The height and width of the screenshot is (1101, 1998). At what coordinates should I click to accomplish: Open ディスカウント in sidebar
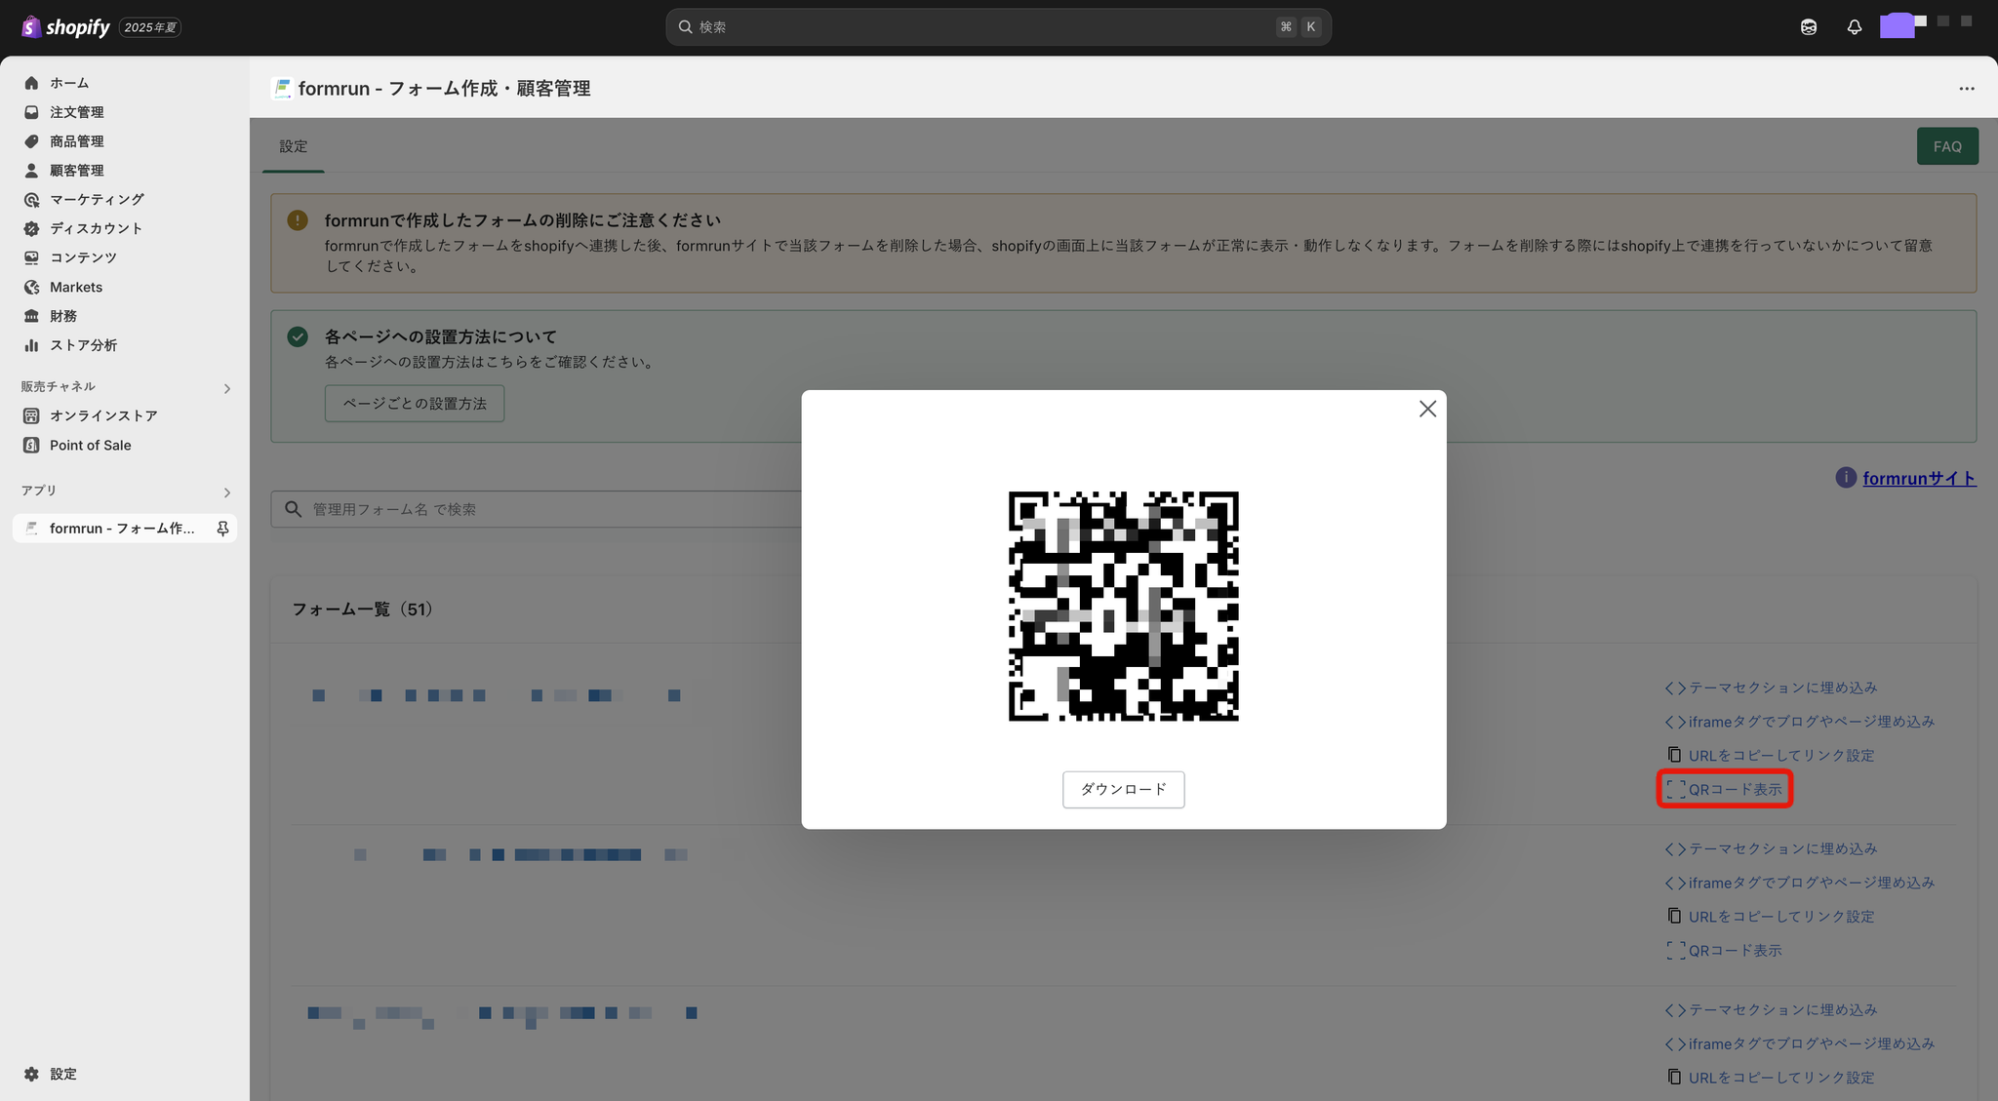tap(96, 228)
